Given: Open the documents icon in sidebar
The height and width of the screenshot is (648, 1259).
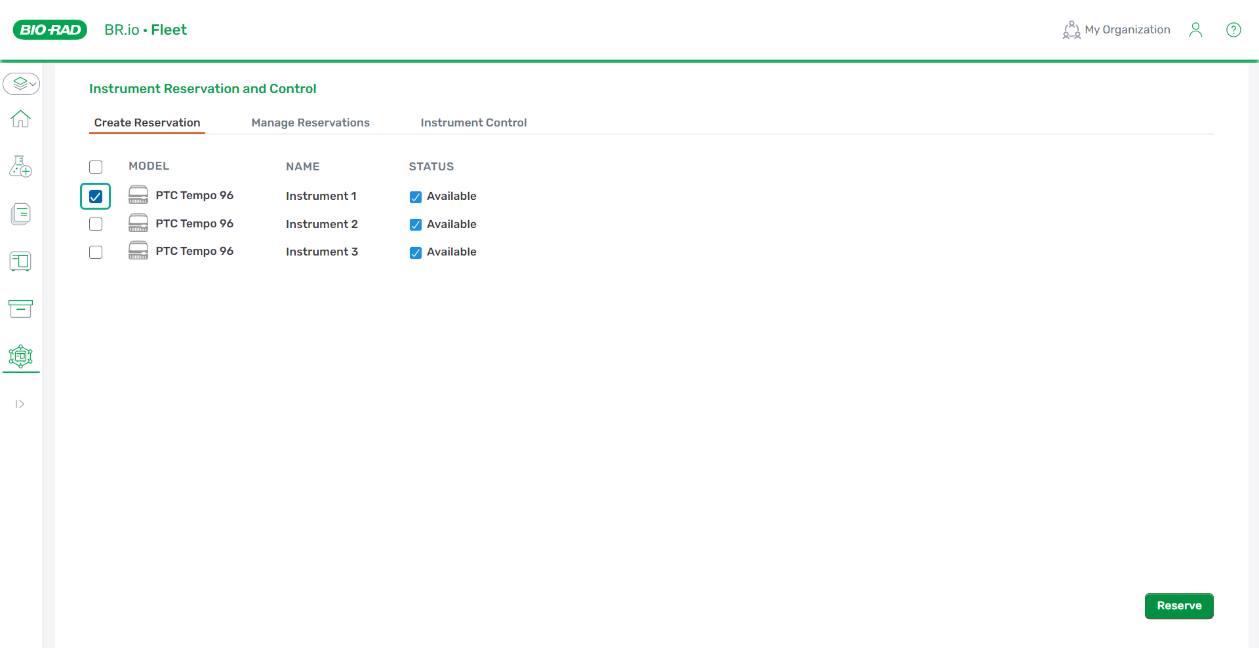Looking at the screenshot, I should [x=21, y=214].
